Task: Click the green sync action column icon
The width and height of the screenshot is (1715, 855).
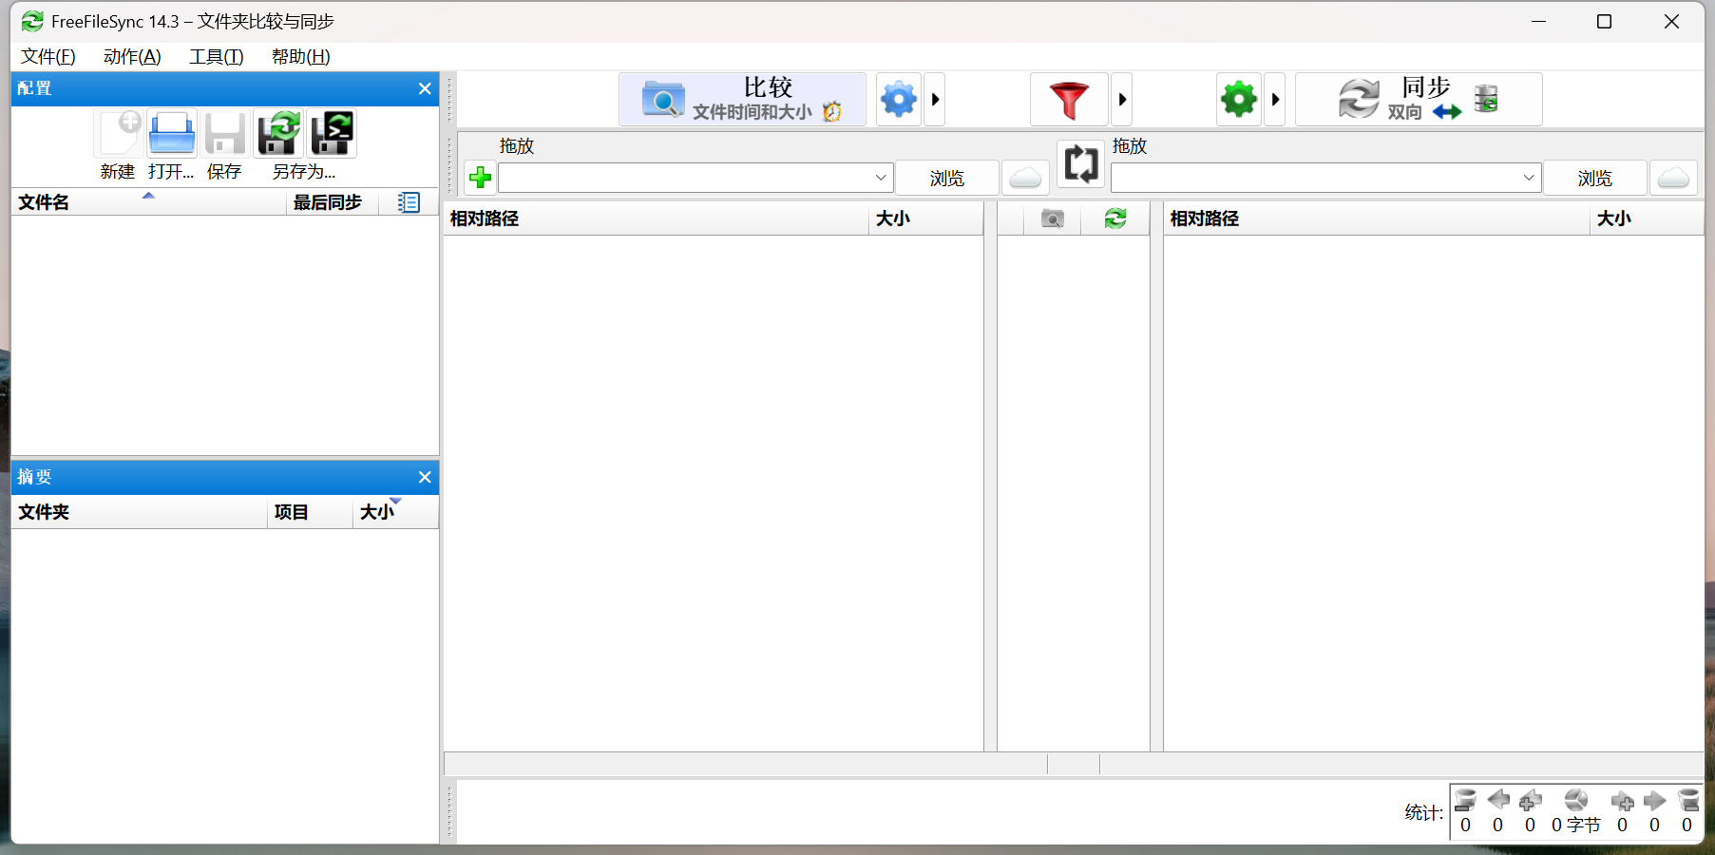Action: tap(1115, 219)
